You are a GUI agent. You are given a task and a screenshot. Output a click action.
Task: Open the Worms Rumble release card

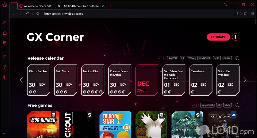[x=39, y=80]
